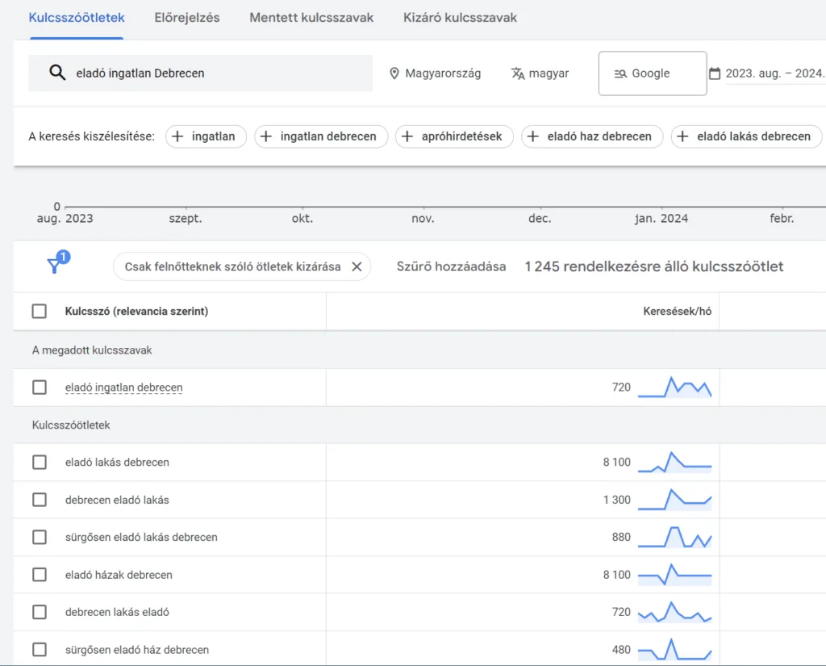Click the search network icon in Google box
This screenshot has height=666, width=826.
[x=620, y=73]
